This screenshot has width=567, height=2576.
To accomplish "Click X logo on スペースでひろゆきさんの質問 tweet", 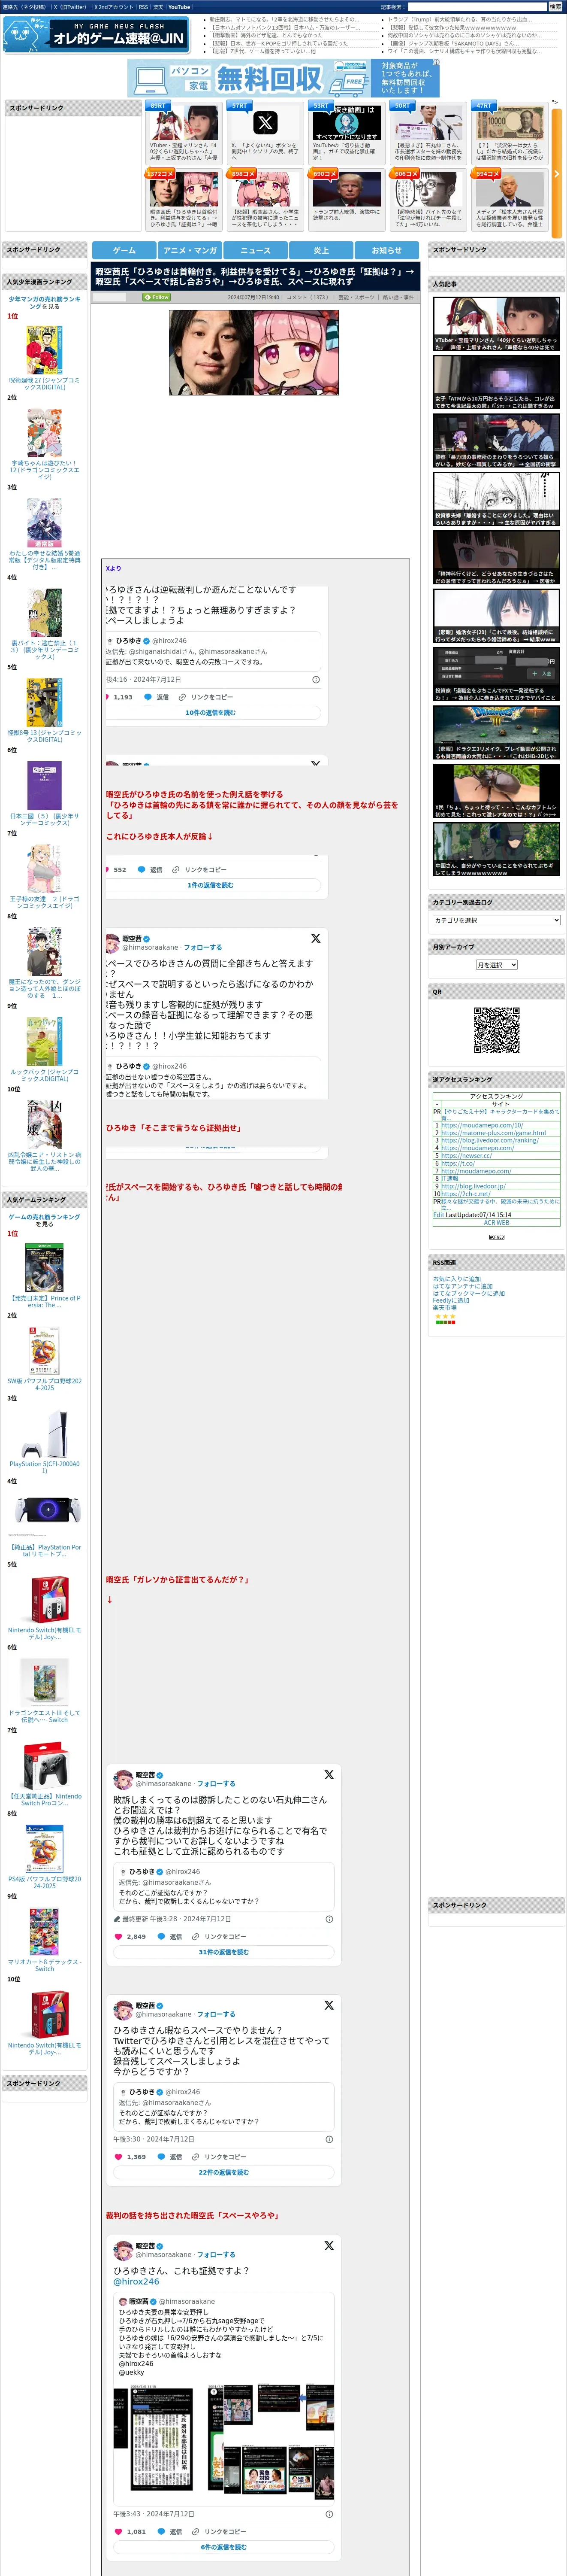I will [315, 938].
